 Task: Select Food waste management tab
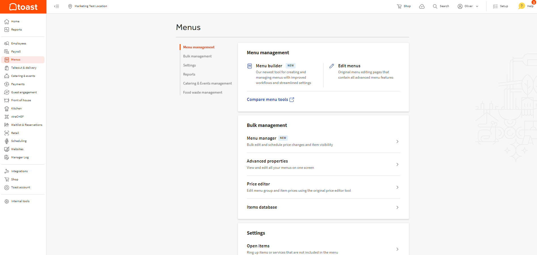[x=203, y=92]
